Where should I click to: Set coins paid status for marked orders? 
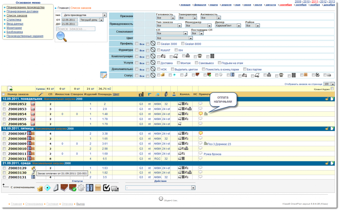[x=40, y=188]
